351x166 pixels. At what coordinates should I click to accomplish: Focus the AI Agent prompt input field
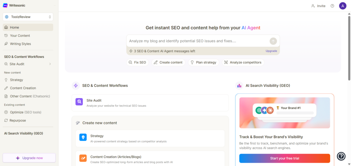coord(198,41)
